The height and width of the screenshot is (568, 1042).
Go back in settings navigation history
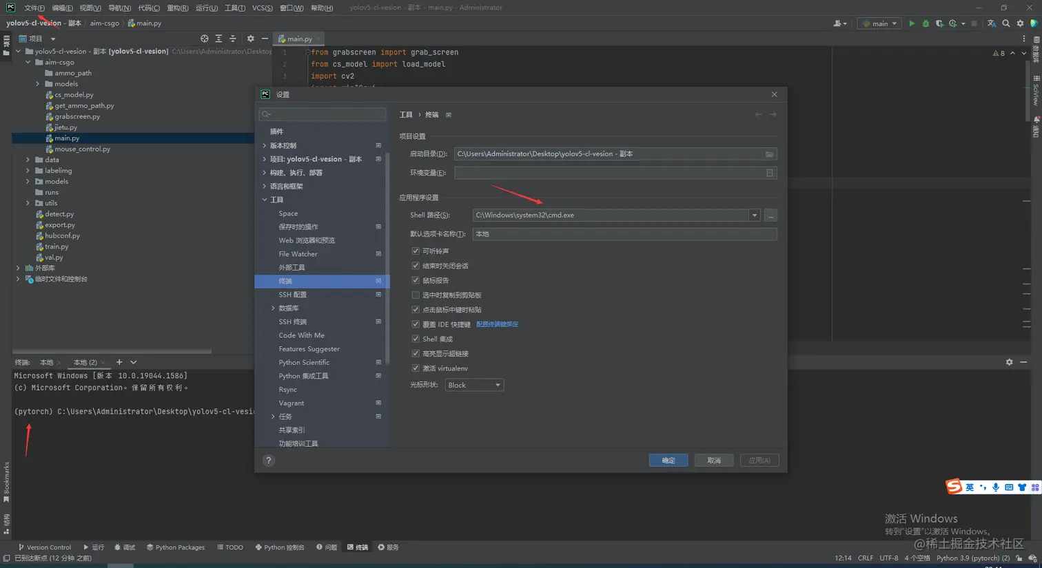758,114
